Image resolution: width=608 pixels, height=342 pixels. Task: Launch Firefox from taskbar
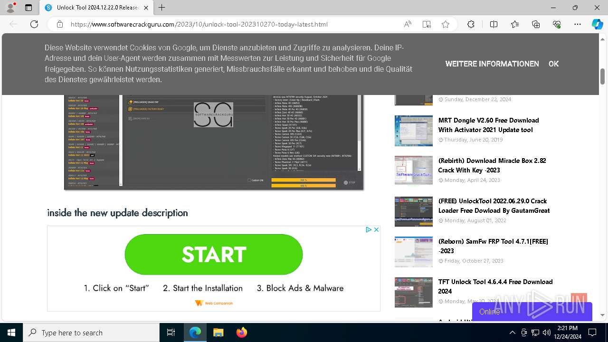click(x=241, y=332)
